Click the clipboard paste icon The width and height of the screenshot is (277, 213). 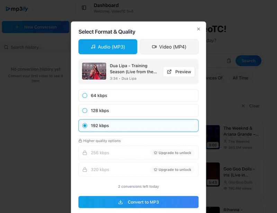(x=229, y=61)
